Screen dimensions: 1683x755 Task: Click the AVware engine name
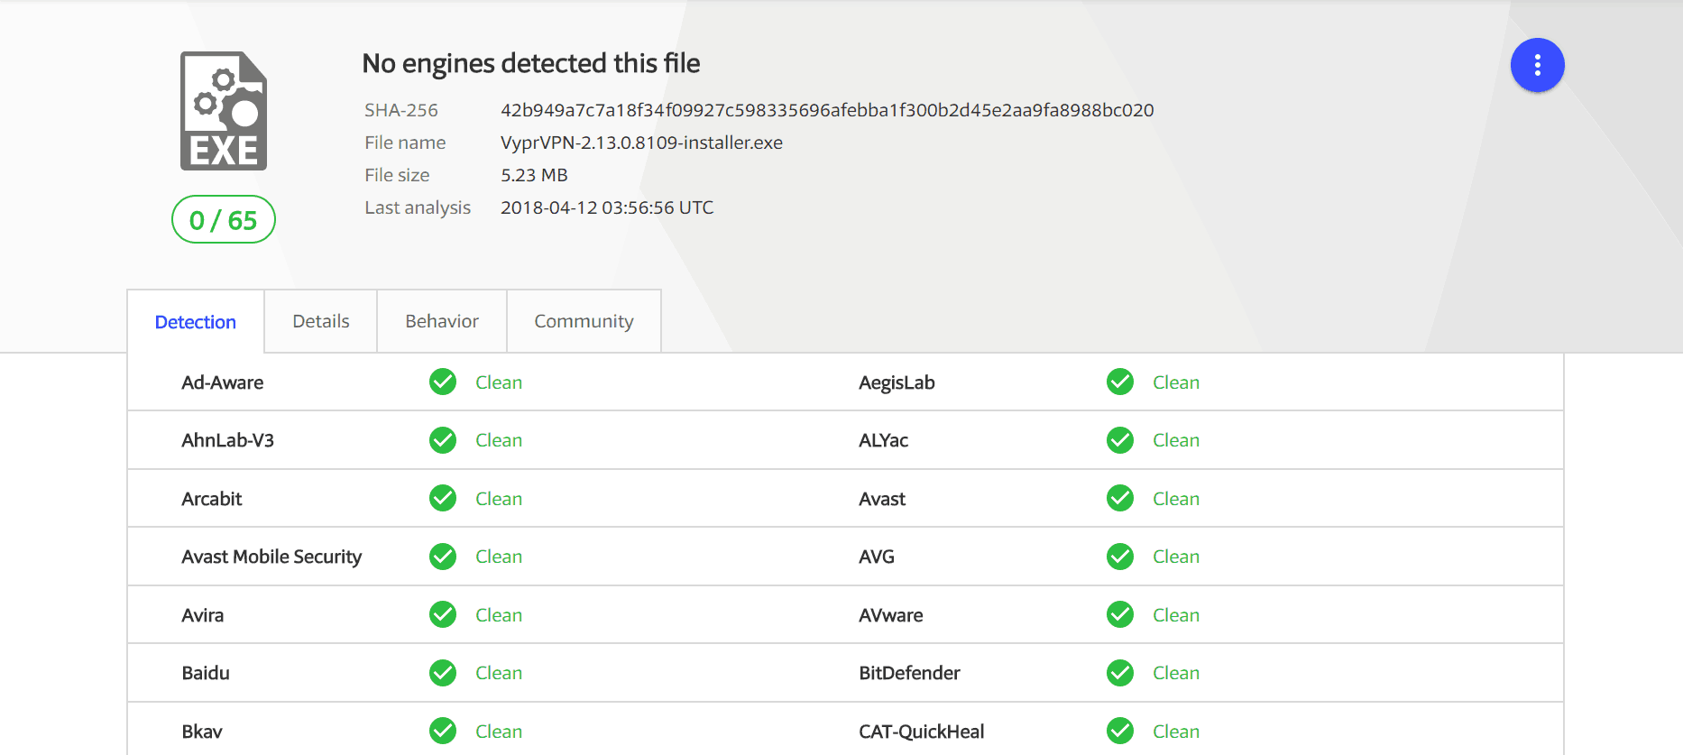pos(891,615)
